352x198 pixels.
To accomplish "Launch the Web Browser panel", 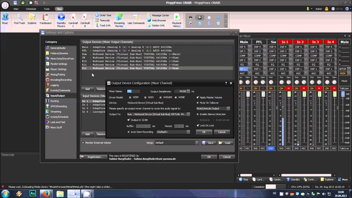I will (157, 20).
